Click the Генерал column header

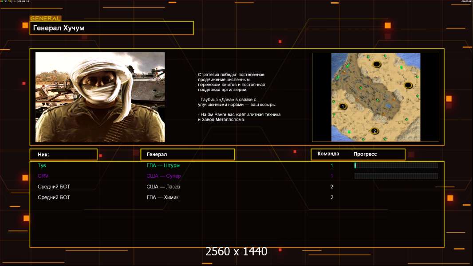point(187,154)
